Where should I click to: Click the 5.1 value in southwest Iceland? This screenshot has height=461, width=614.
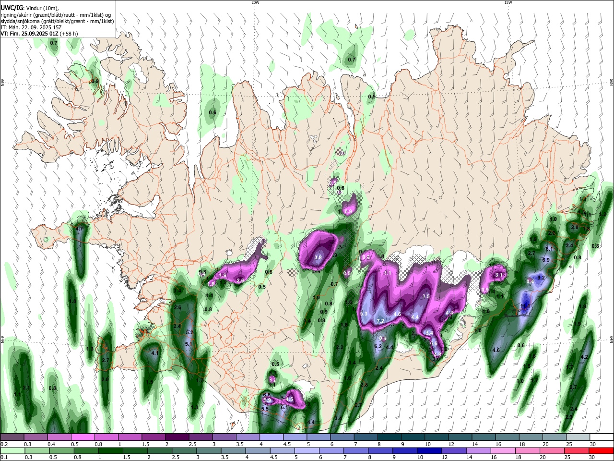click(x=189, y=344)
